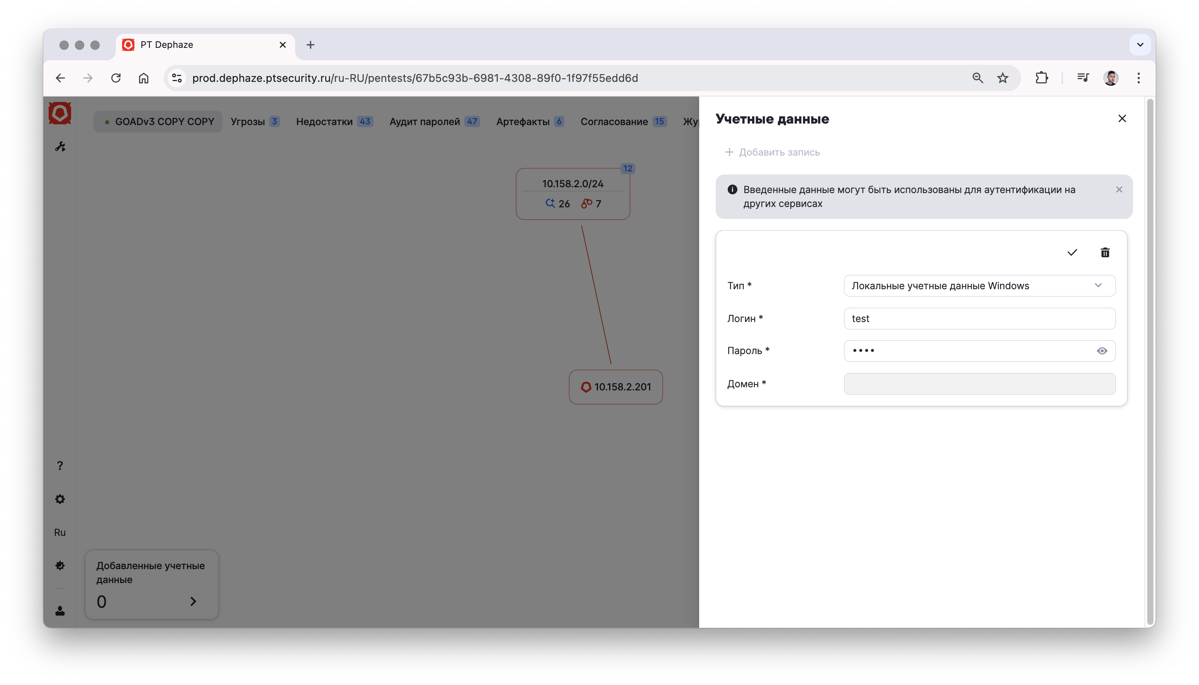Show the password with the eye icon
The image size is (1199, 685).
click(x=1102, y=351)
